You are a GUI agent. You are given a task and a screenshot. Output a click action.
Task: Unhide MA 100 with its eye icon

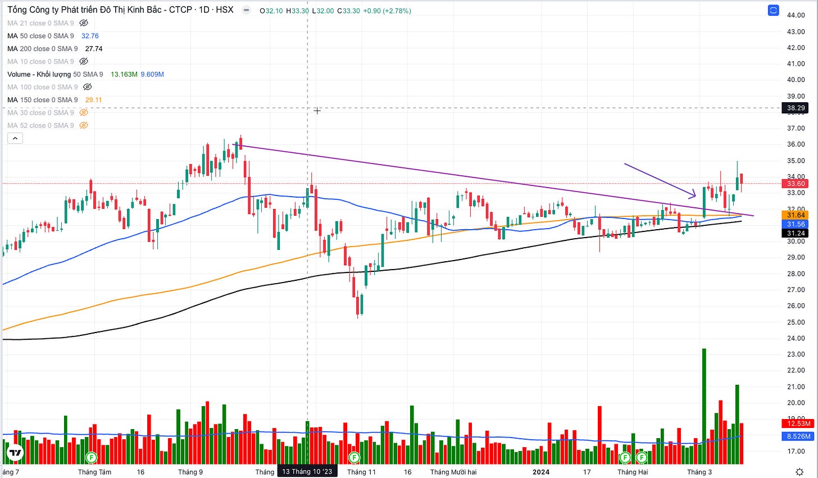(87, 87)
